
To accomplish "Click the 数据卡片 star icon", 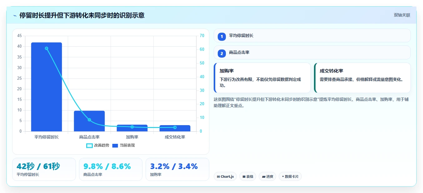I will (x=283, y=177).
